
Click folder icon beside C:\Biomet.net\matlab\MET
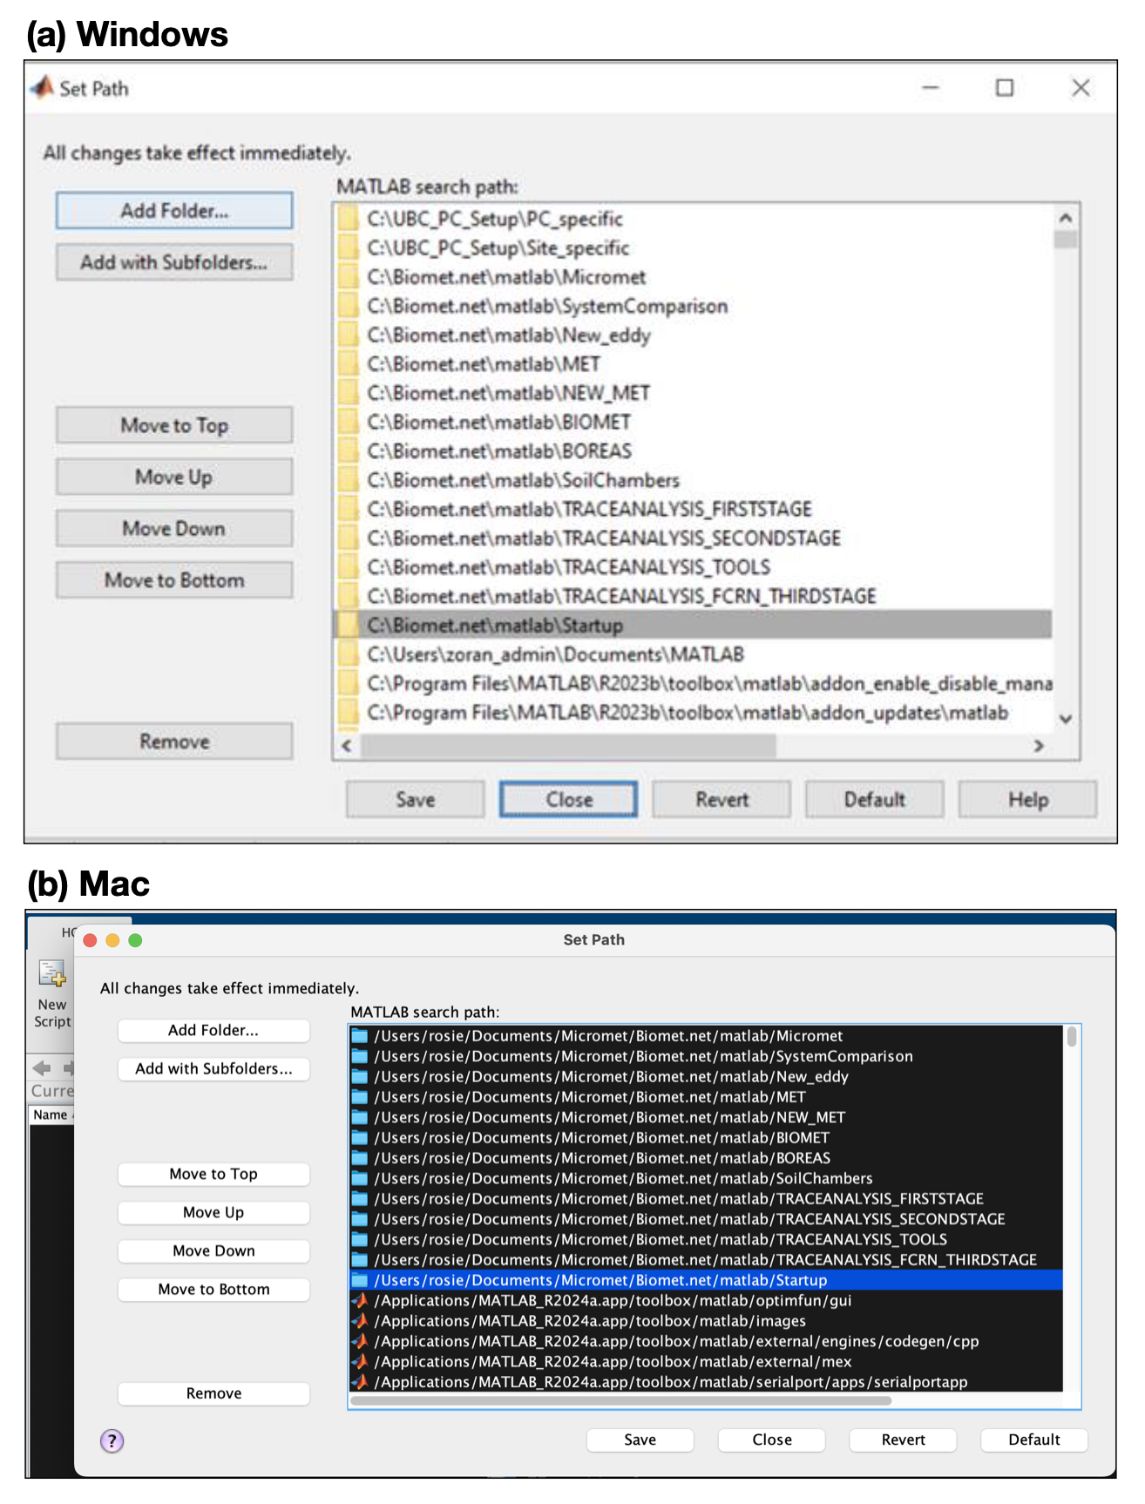[x=349, y=364]
